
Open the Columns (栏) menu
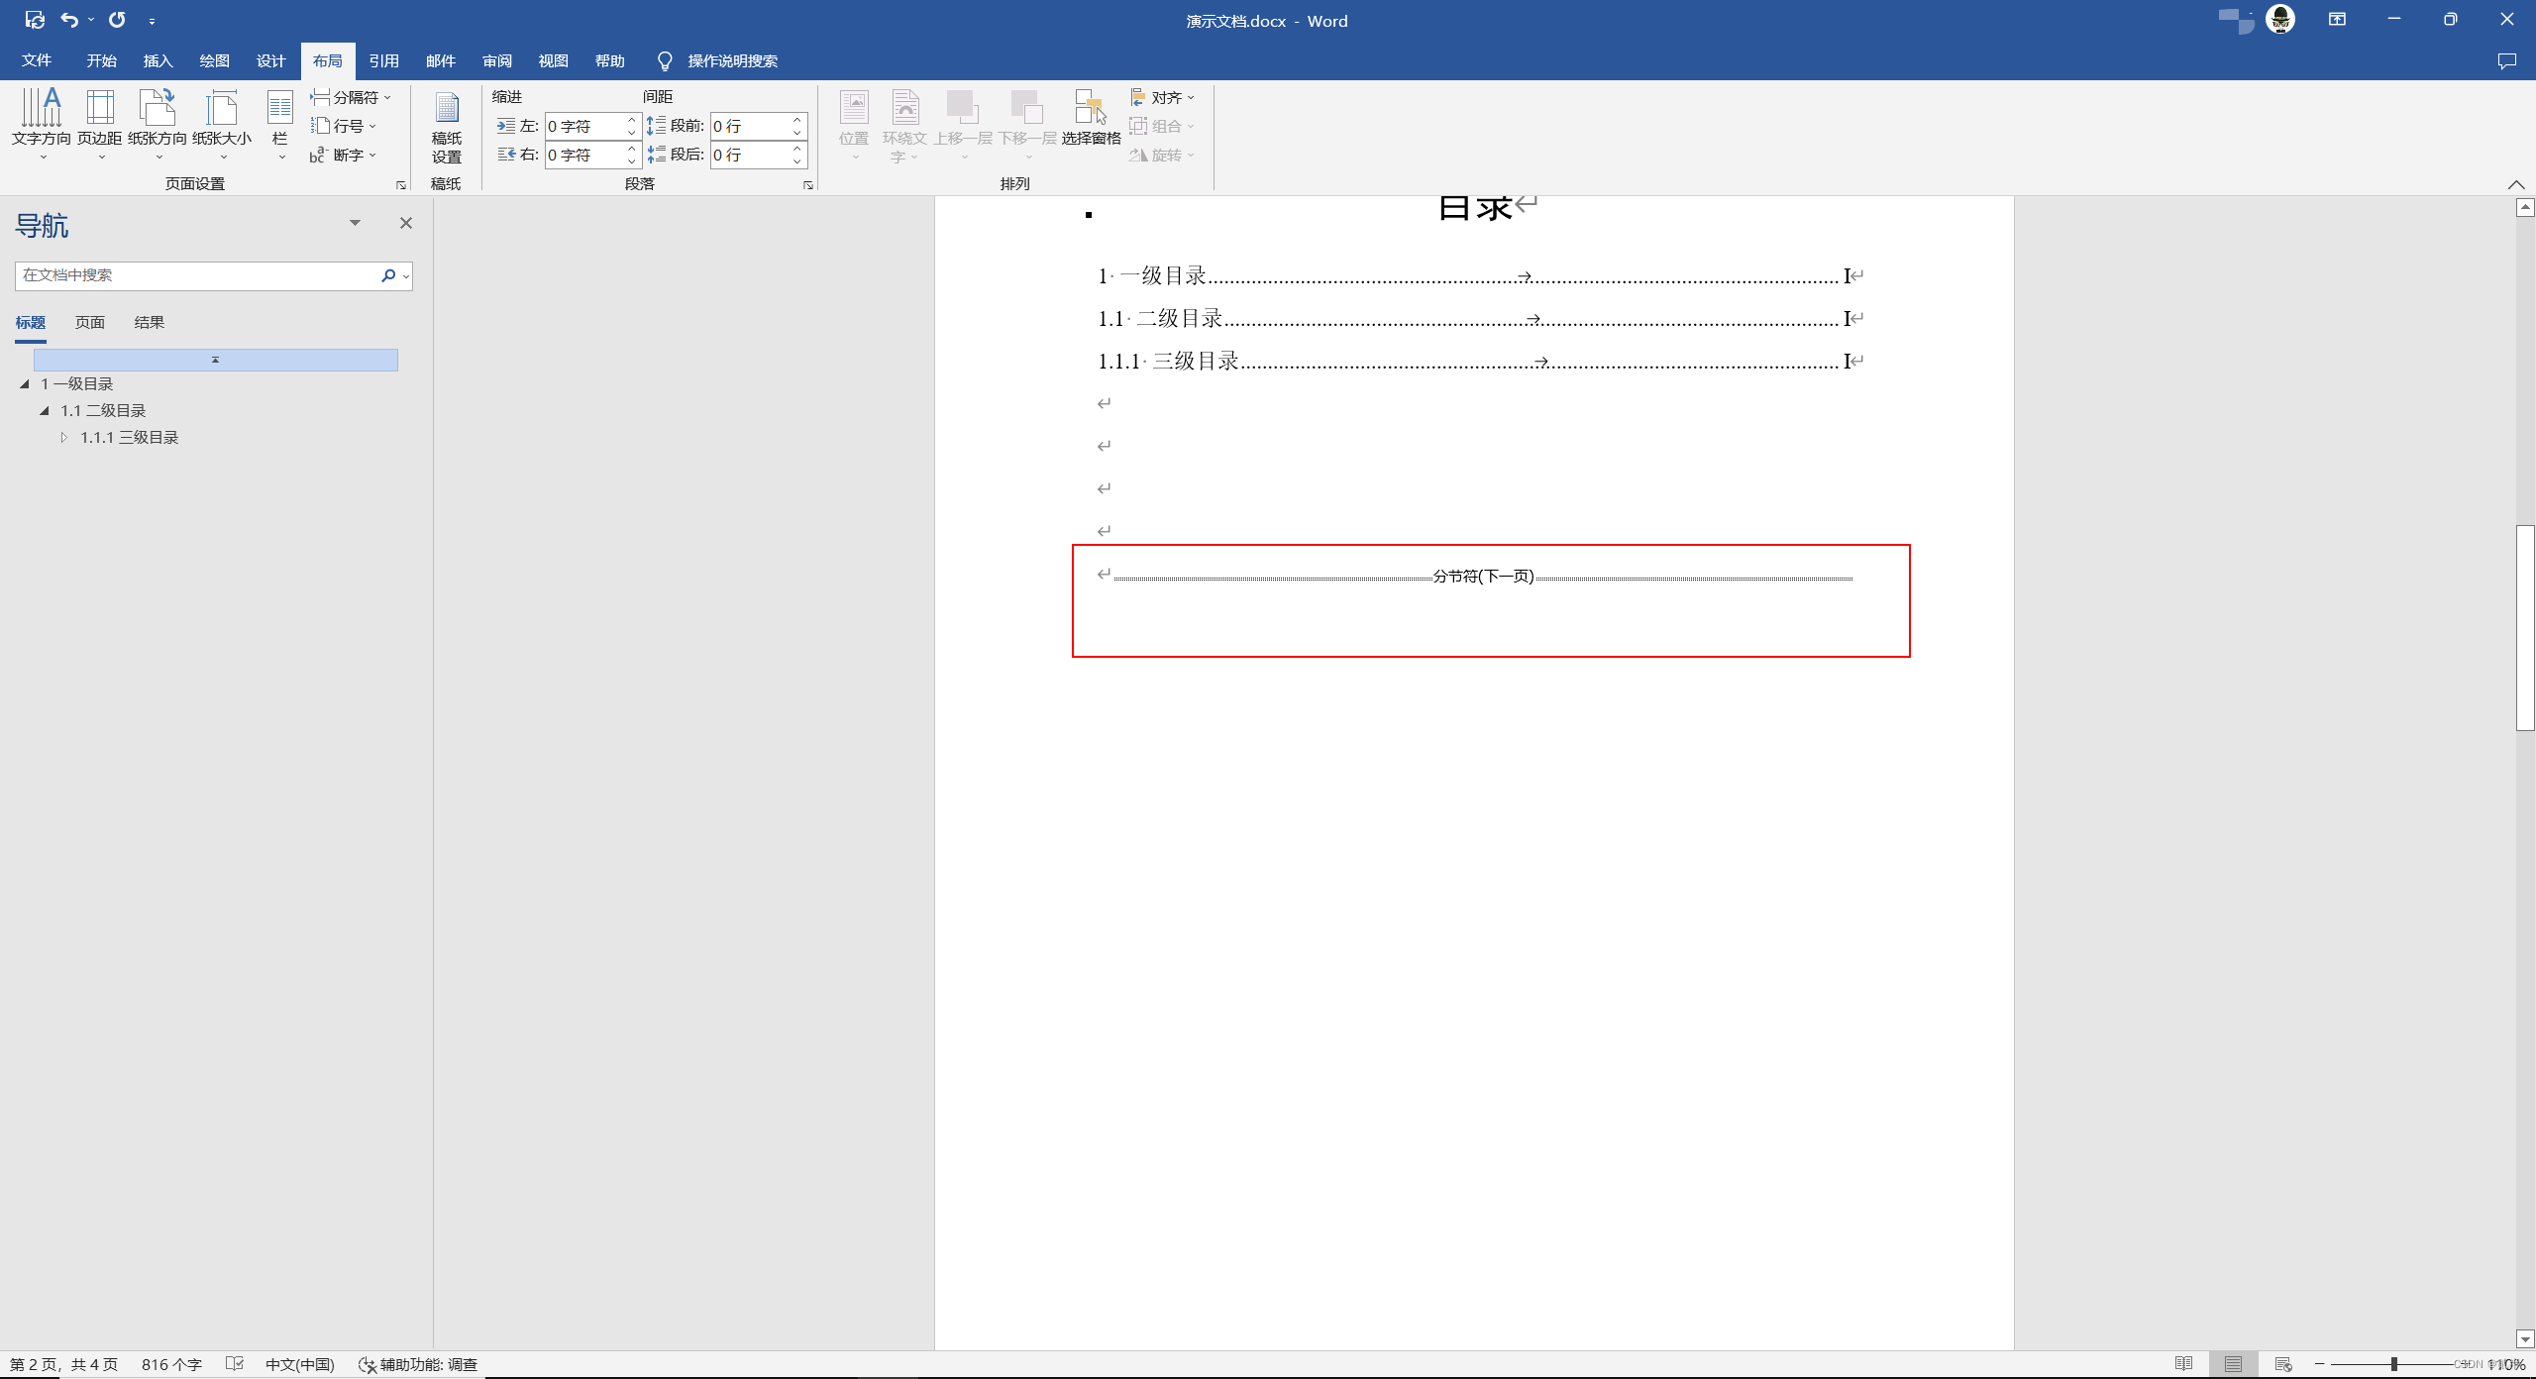[280, 121]
